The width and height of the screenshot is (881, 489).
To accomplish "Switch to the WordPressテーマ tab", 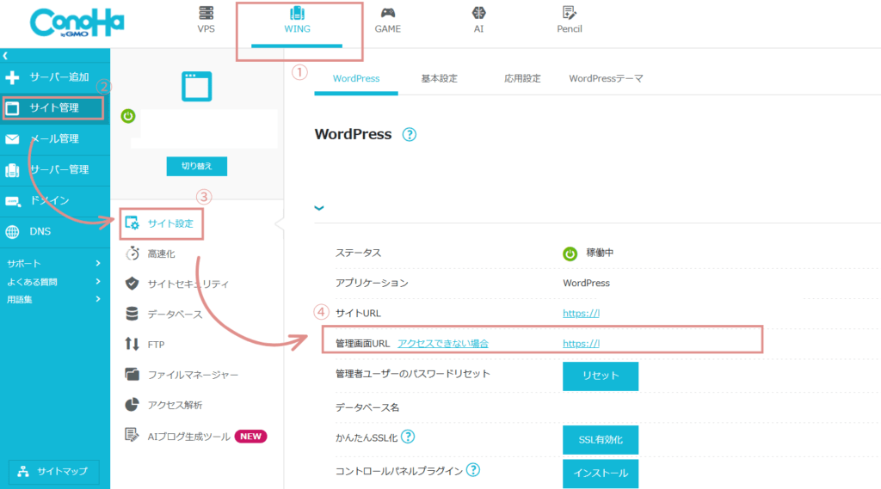I will (x=607, y=78).
